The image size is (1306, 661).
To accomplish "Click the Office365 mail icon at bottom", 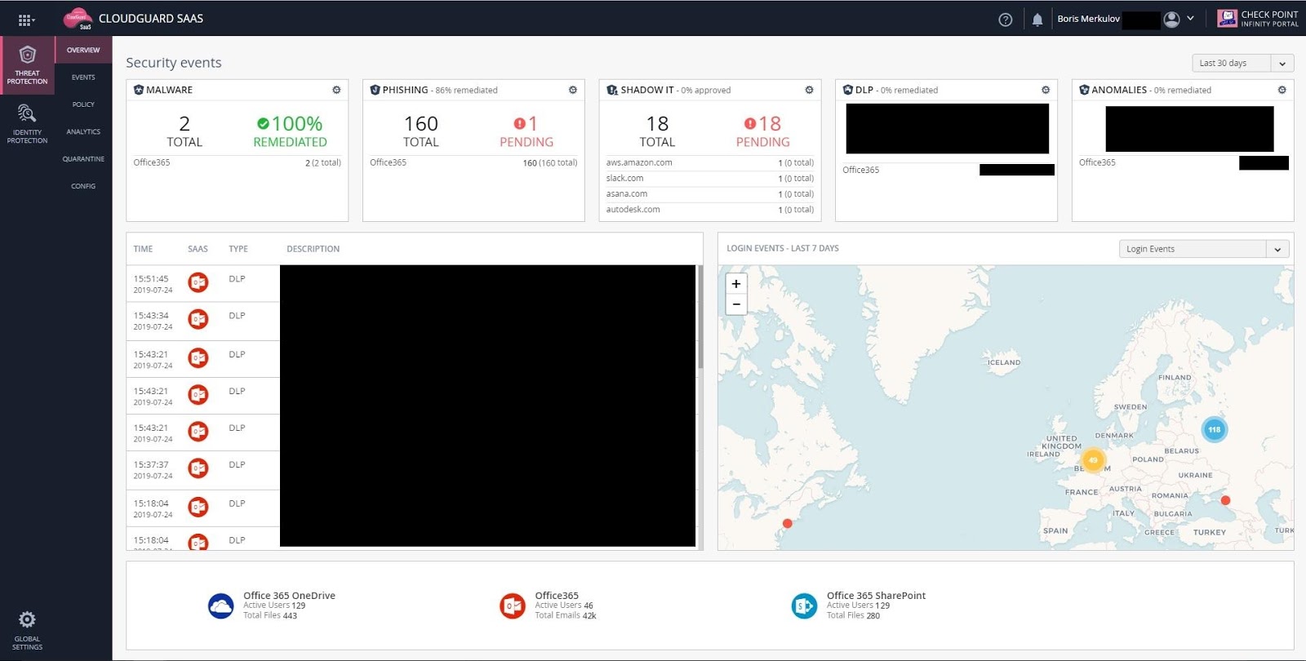I will point(513,606).
